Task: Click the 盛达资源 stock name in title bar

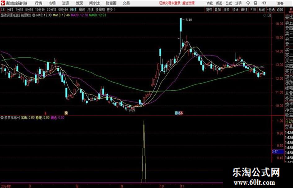Action: pos(189,3)
